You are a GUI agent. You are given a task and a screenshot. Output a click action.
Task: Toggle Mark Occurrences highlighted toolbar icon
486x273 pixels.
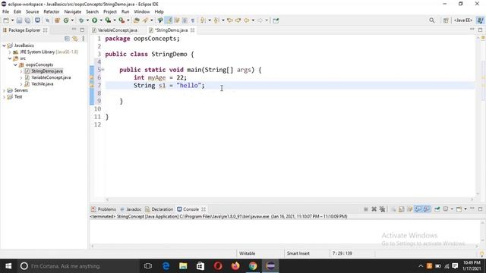[x=169, y=20]
